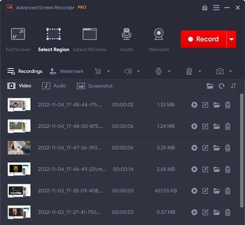Expand the cursor effects dropdown arrow
This screenshot has height=225, width=245.
point(108,71)
